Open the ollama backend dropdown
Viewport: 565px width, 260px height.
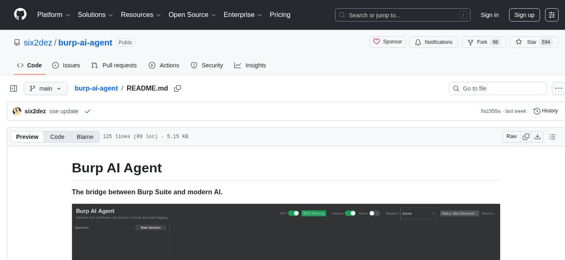click(418, 213)
